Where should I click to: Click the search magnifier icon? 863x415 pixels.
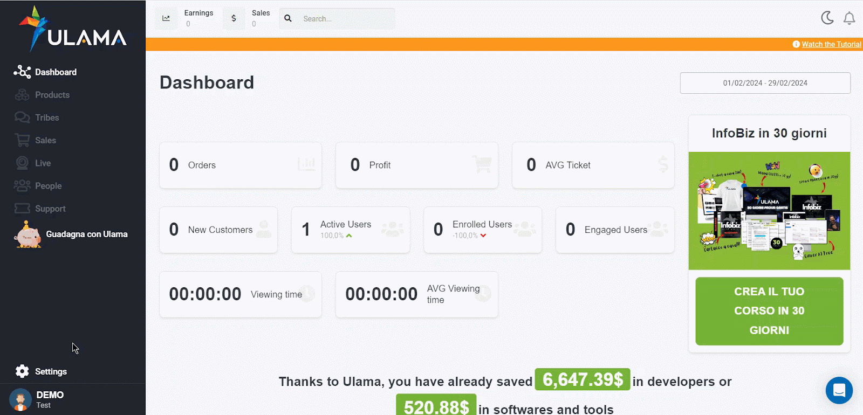[x=288, y=18]
